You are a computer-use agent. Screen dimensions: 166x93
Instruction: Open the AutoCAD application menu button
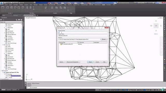click(2, 3)
